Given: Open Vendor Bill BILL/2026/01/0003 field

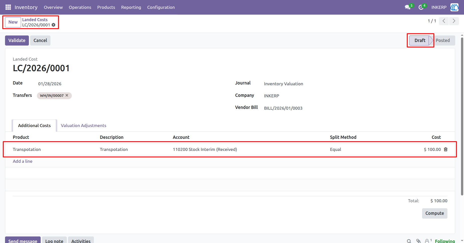Looking at the screenshot, I should [283, 108].
